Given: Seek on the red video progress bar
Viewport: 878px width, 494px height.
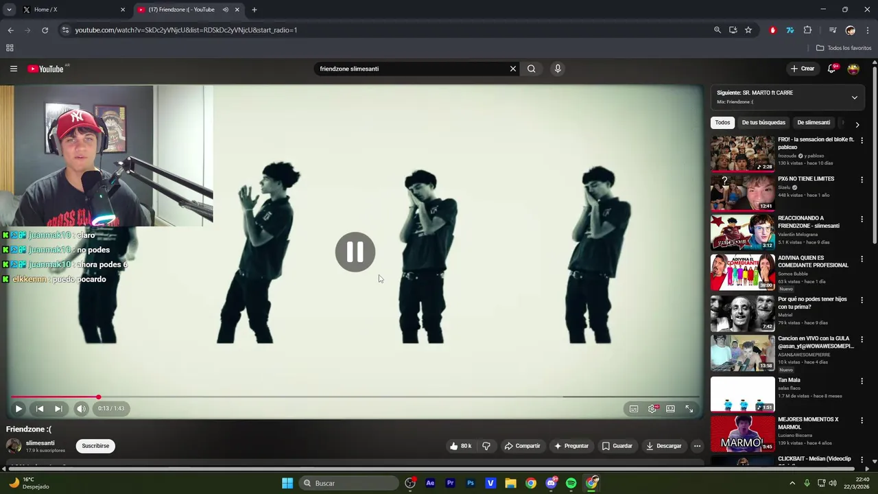Looking at the screenshot, I should click(355, 397).
